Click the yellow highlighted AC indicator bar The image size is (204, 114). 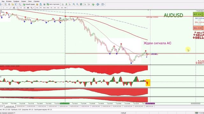pos(148,83)
